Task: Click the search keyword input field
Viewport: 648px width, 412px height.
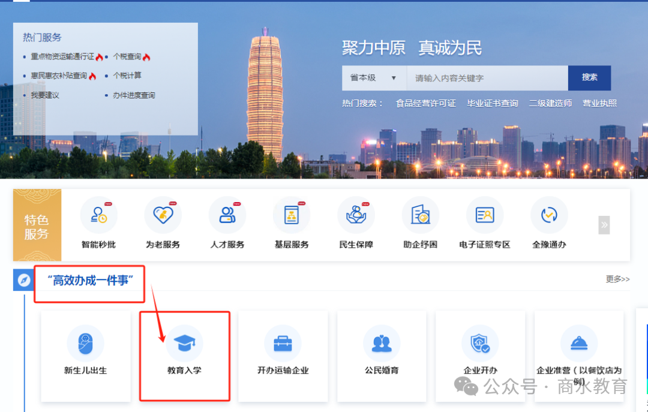Action: (487, 77)
